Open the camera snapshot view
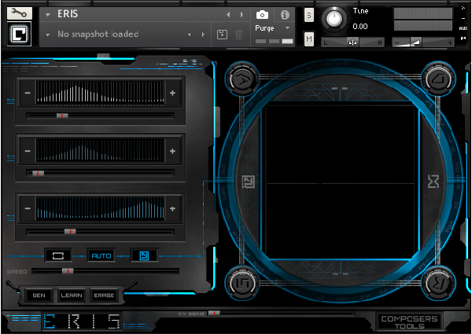 [x=262, y=14]
